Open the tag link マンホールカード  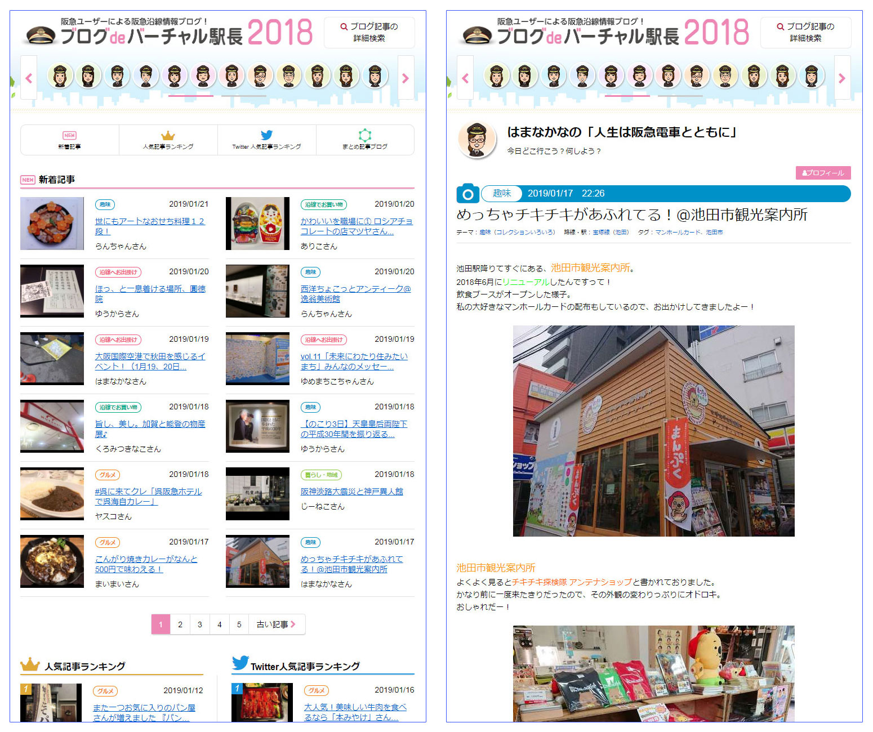click(x=678, y=232)
